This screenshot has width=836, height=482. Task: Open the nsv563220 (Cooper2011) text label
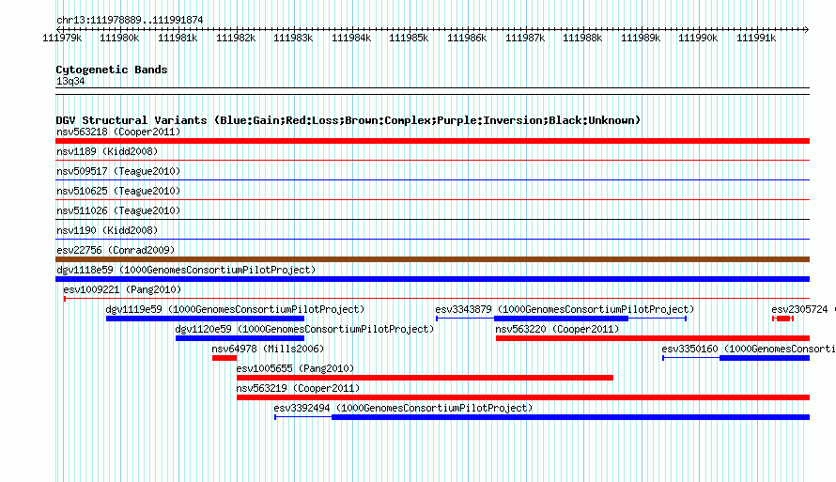tap(557, 329)
